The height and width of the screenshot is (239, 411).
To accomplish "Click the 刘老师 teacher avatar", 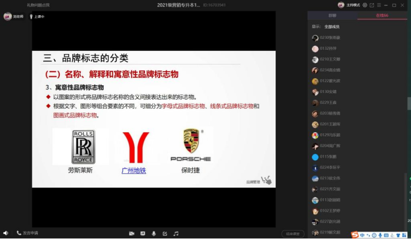I will [x=8, y=16].
